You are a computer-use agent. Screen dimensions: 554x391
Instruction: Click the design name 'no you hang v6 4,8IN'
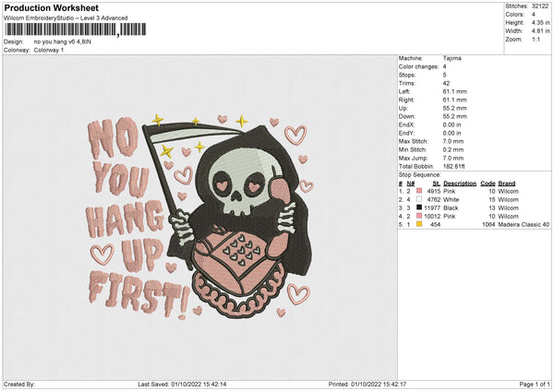63,41
